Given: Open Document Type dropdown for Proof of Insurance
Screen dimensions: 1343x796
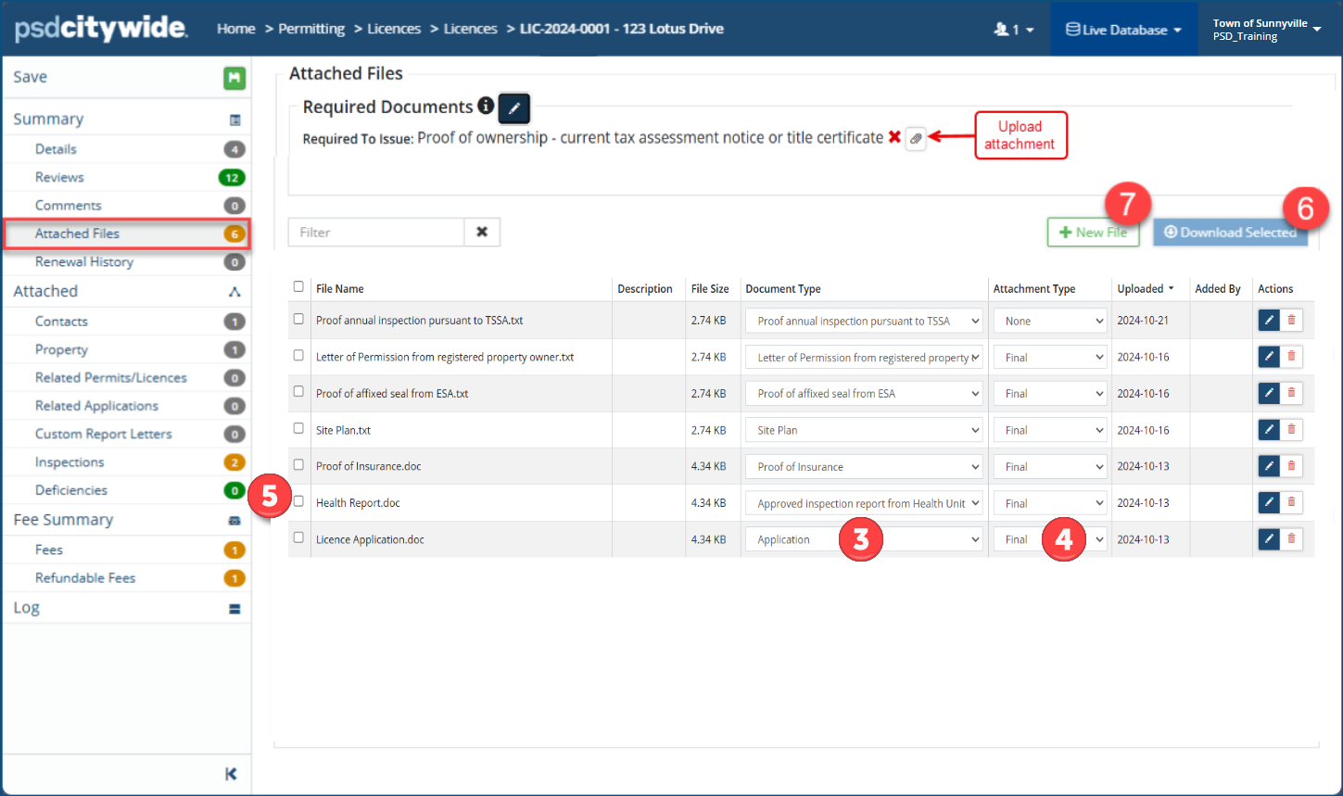Looking at the screenshot, I should point(864,466).
